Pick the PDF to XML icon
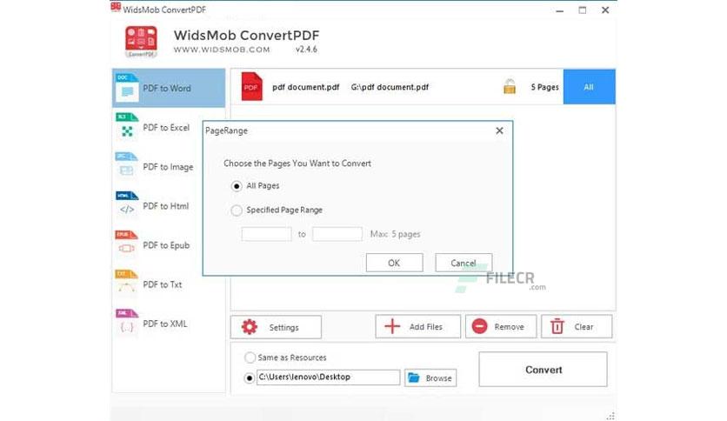This screenshot has width=727, height=421. [x=127, y=322]
